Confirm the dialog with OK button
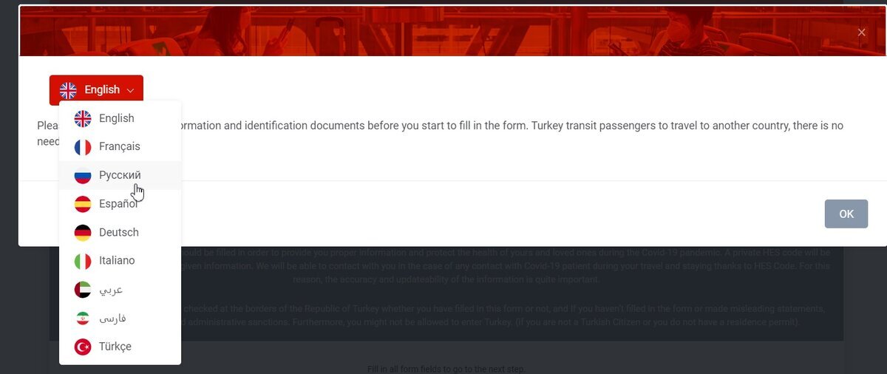Screen dimensions: 887x374 (846, 214)
